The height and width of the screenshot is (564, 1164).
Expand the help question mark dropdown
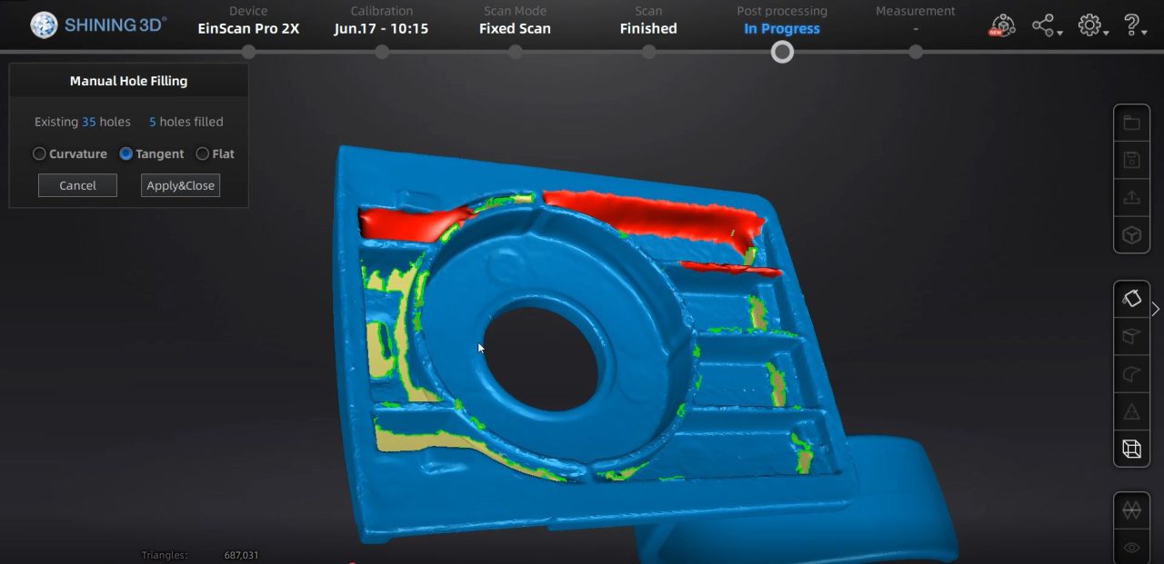(x=1132, y=25)
